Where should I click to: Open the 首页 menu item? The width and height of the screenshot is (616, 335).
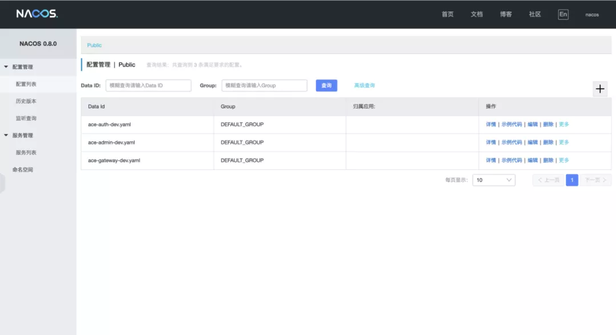[447, 14]
